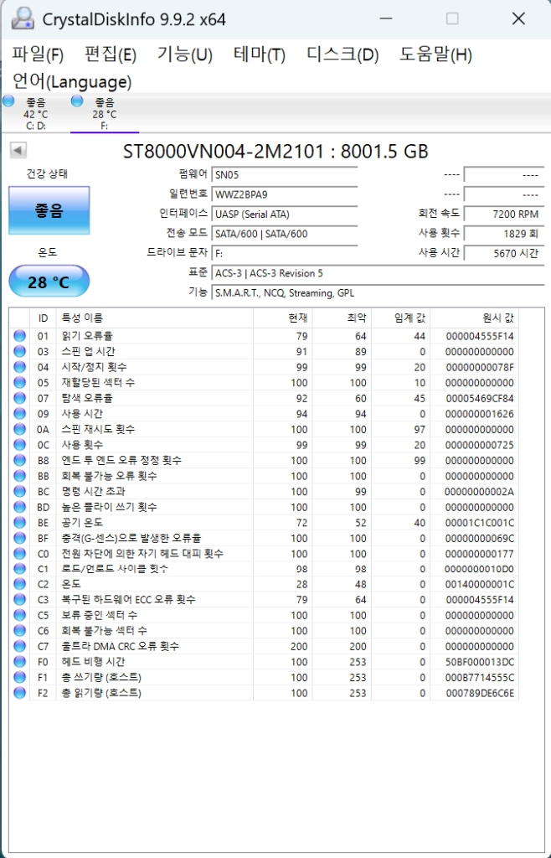Select the raw value 000789DE6C6E

click(480, 693)
